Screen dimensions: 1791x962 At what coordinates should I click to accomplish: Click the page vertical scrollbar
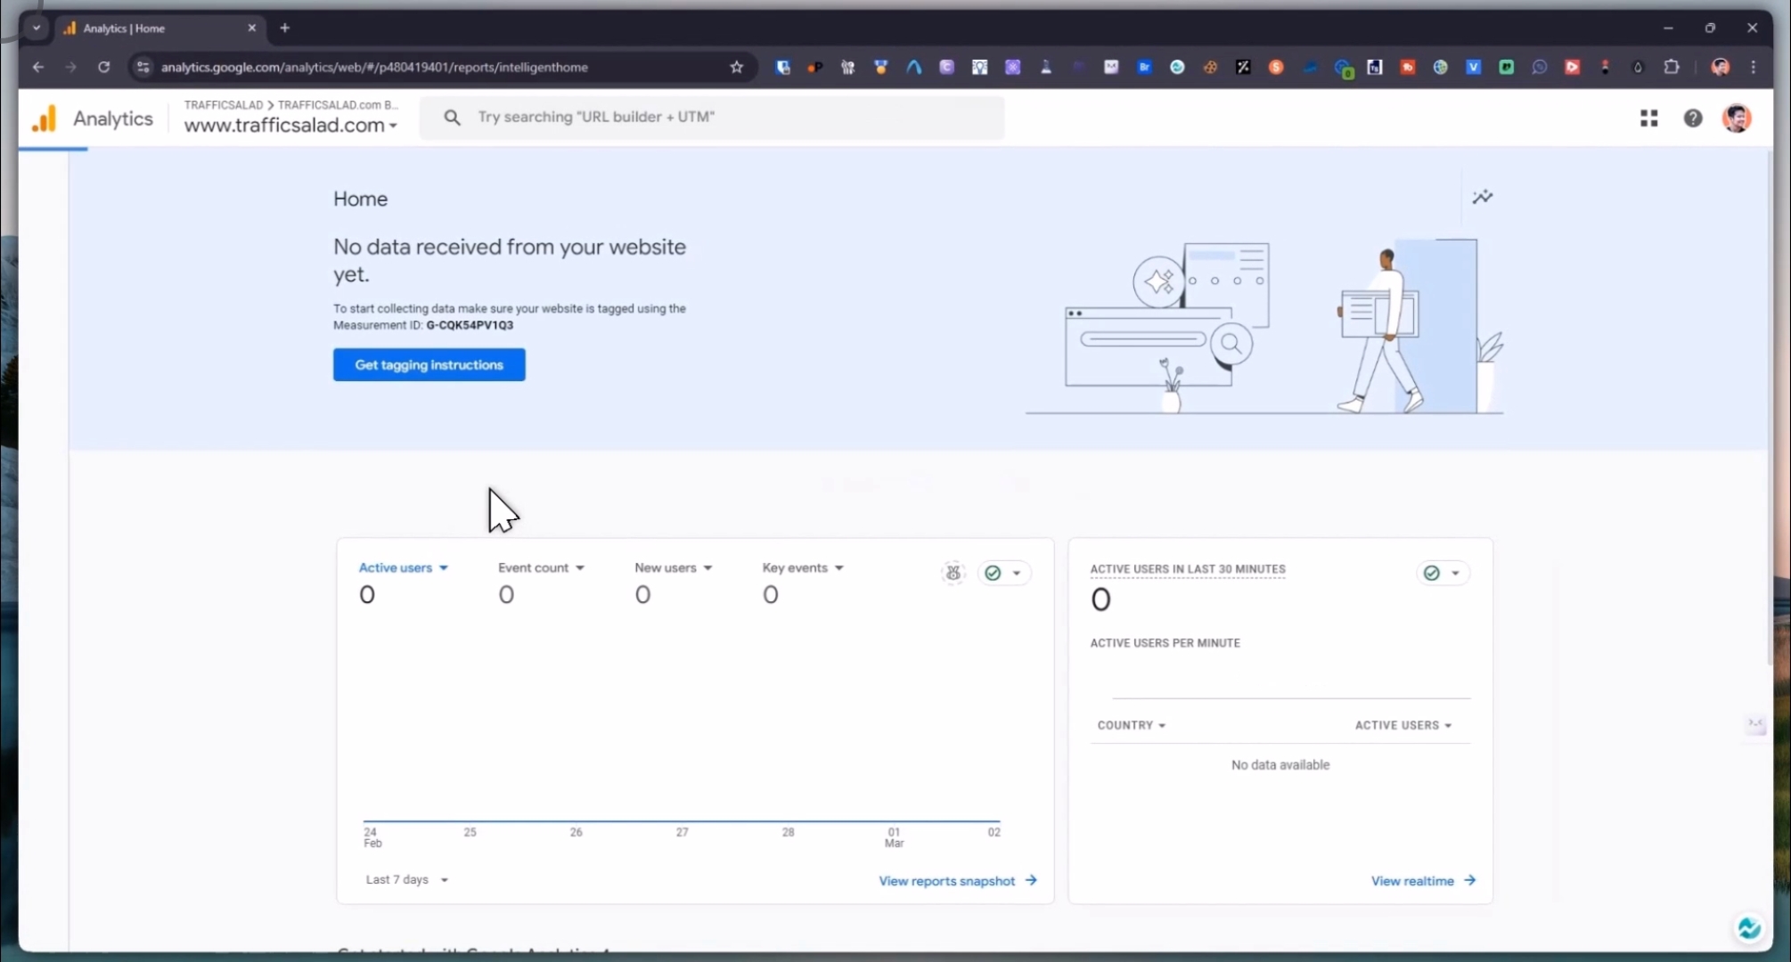(x=1770, y=408)
